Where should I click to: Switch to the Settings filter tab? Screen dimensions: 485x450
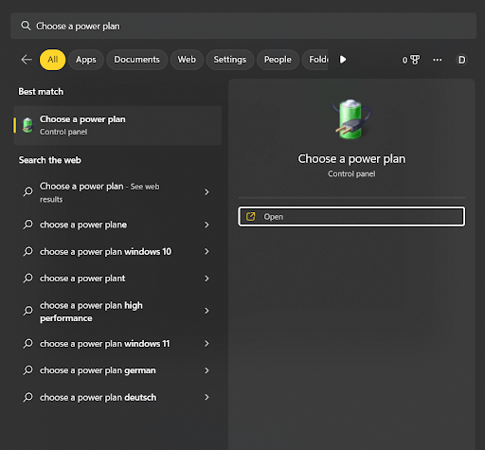point(230,60)
